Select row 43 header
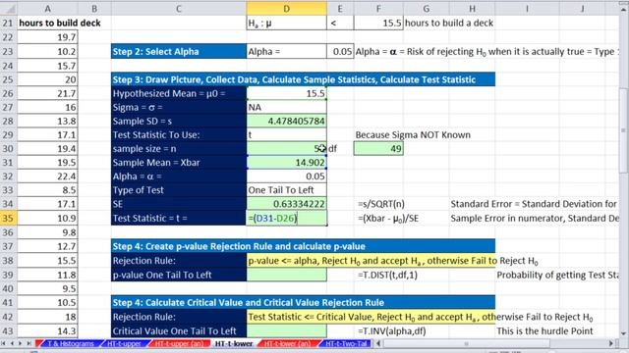629x353 pixels. (x=8, y=331)
